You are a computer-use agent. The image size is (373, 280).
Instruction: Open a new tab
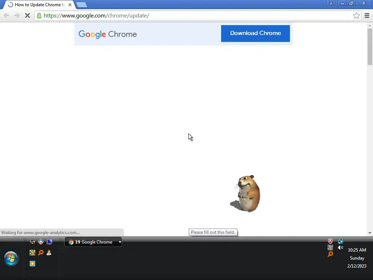pos(82,5)
